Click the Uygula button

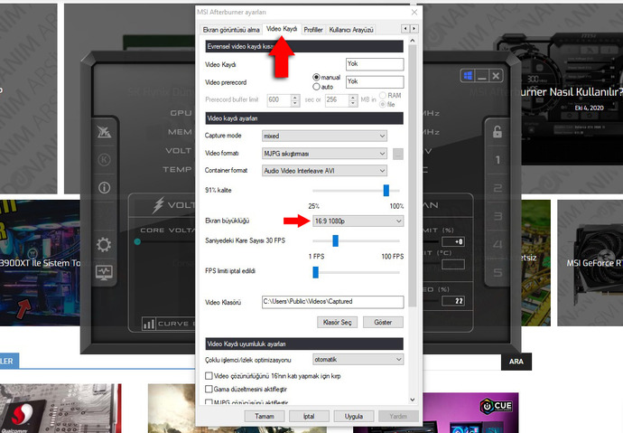354,417
